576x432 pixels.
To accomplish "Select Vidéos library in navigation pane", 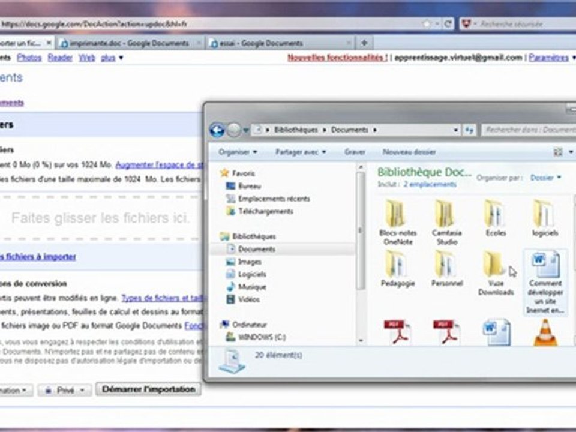I will (249, 299).
